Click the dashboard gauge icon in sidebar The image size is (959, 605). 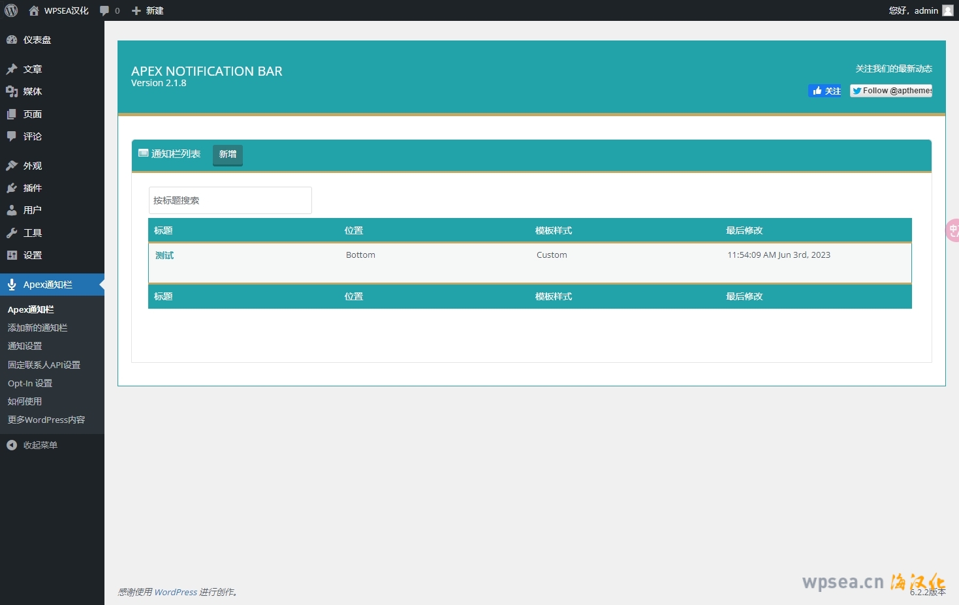12,40
